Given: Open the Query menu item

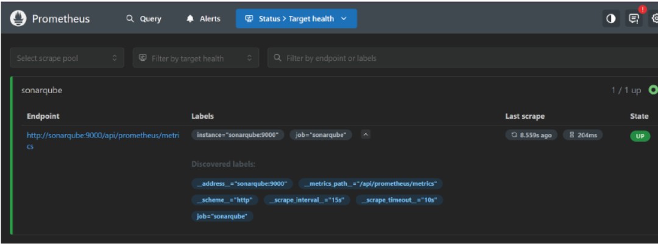Looking at the screenshot, I should click(x=144, y=19).
